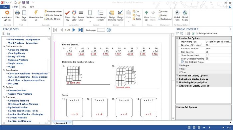Open the FILE menu

click(x=5, y=7)
